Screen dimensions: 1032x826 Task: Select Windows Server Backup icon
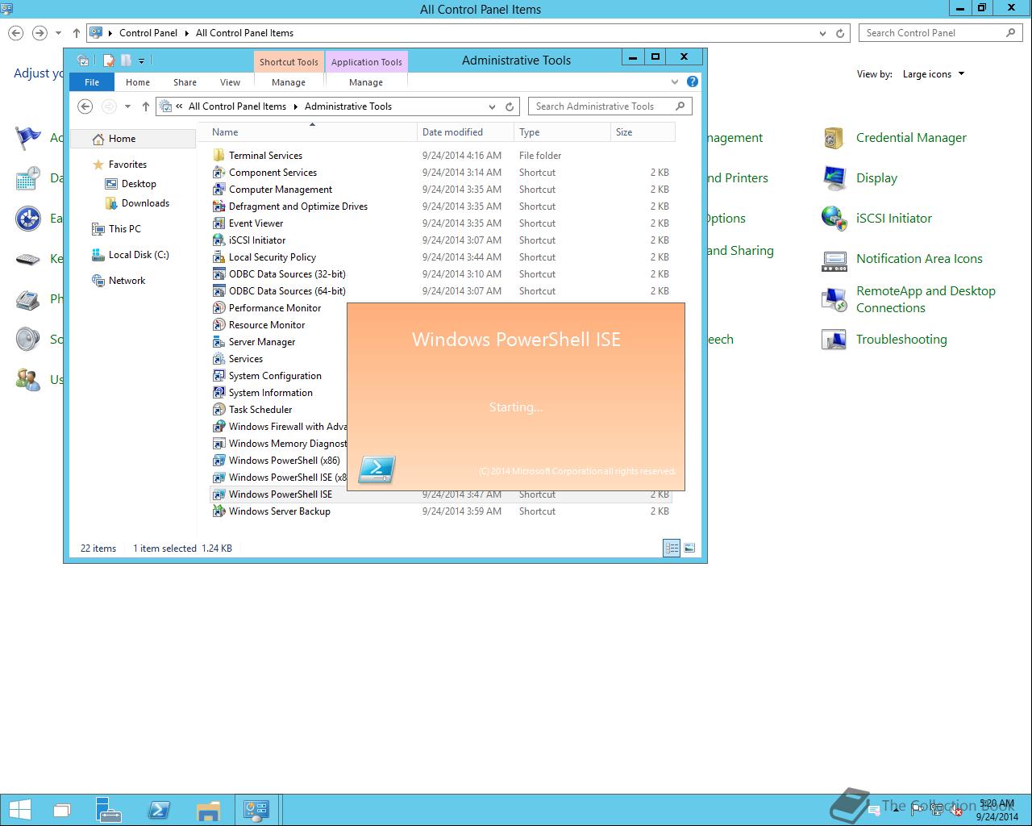[218, 511]
